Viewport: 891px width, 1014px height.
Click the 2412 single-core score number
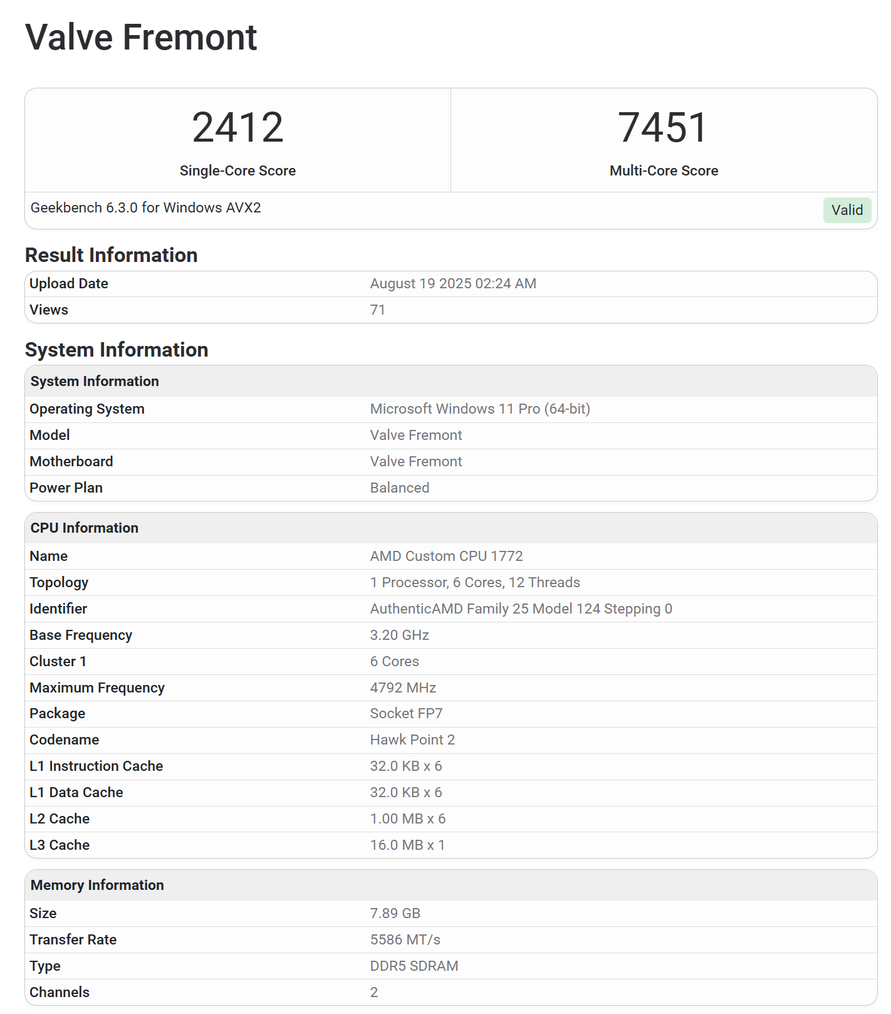click(237, 127)
